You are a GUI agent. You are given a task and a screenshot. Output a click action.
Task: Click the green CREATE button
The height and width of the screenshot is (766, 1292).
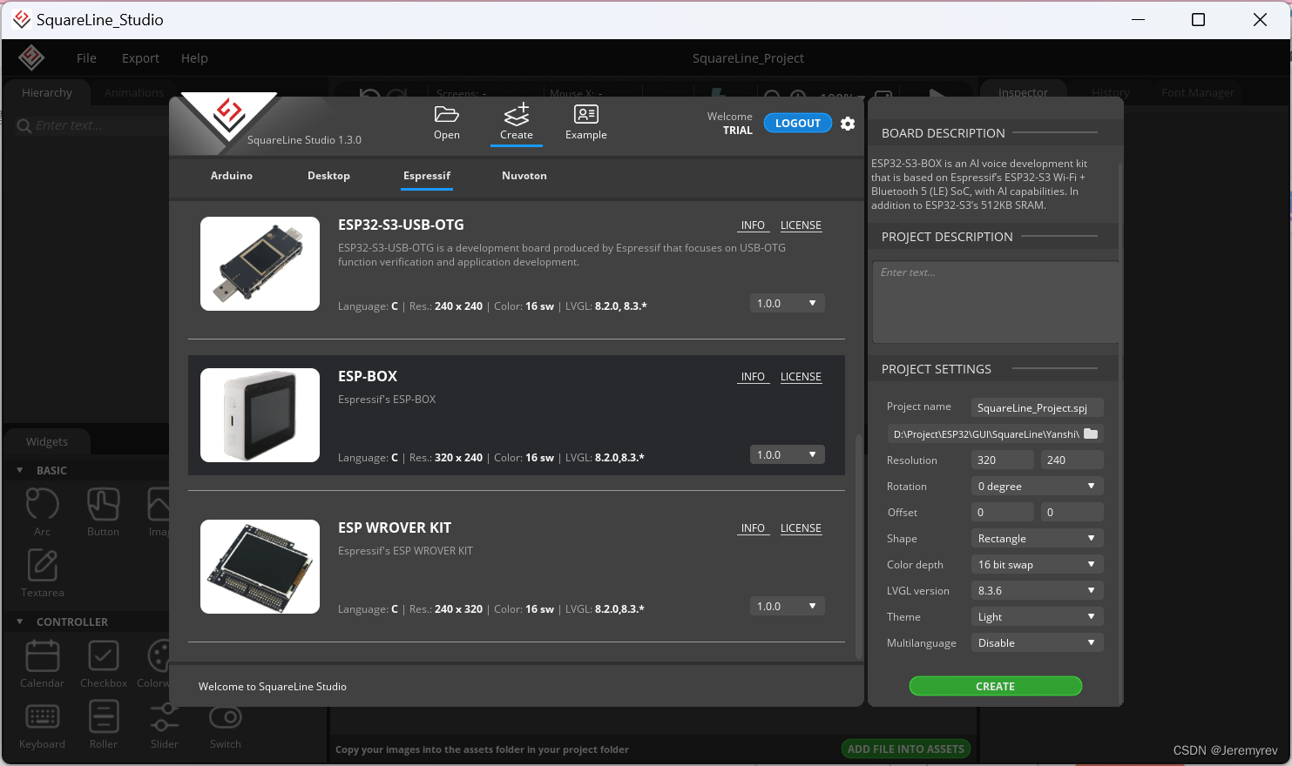point(995,687)
